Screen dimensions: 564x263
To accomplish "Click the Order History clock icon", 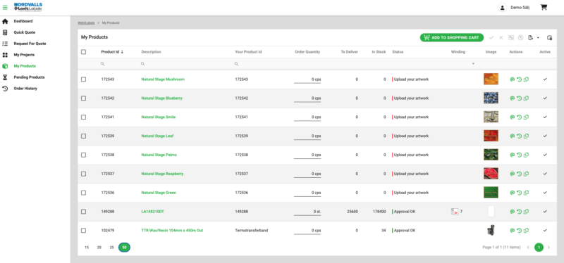I will tap(5, 89).
